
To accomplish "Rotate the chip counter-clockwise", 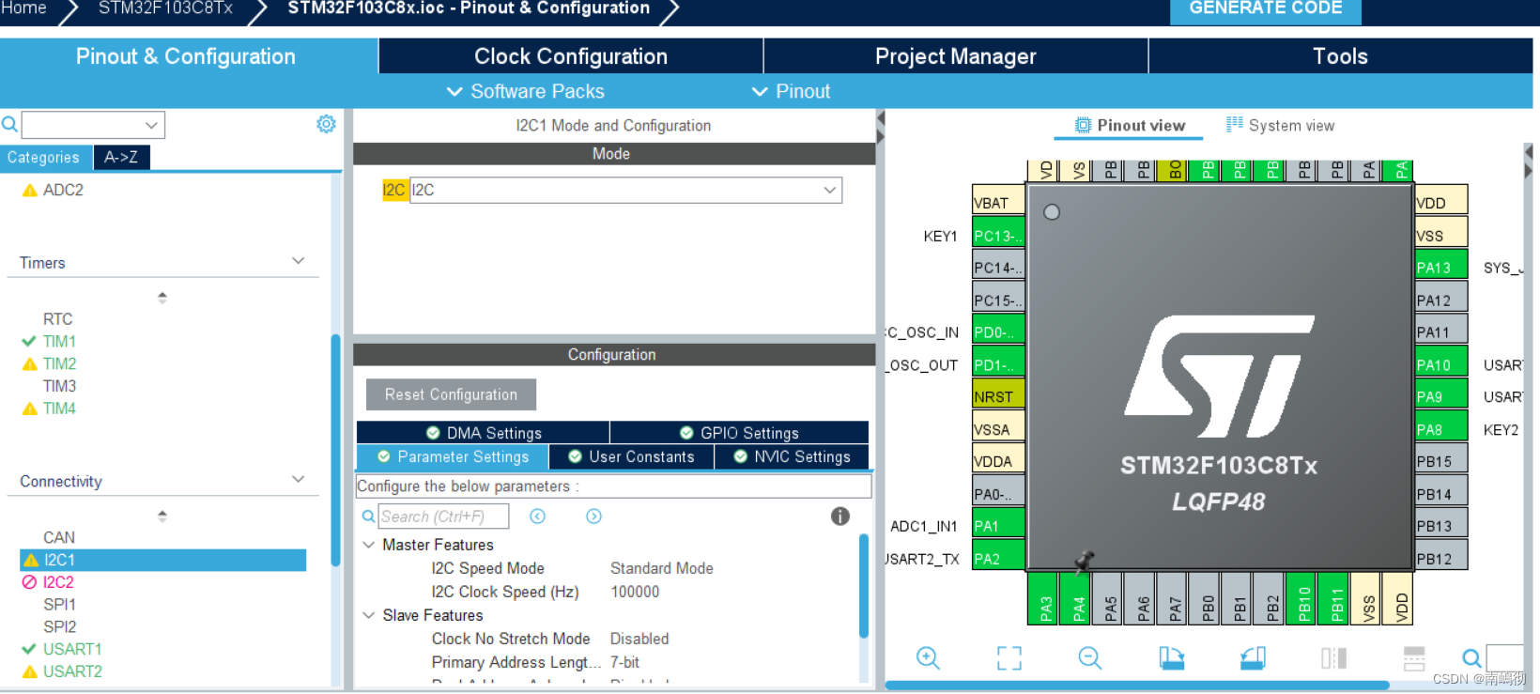I will (x=1253, y=657).
